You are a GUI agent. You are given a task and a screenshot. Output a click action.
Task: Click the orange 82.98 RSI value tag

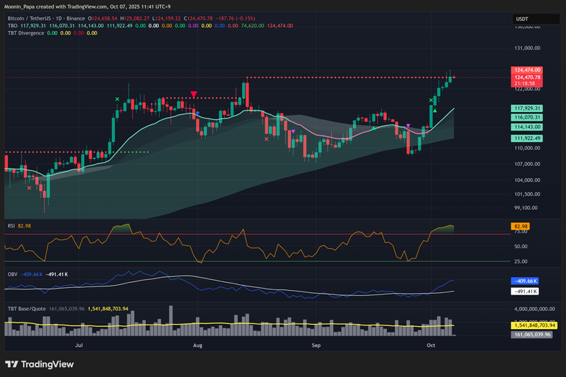521,226
